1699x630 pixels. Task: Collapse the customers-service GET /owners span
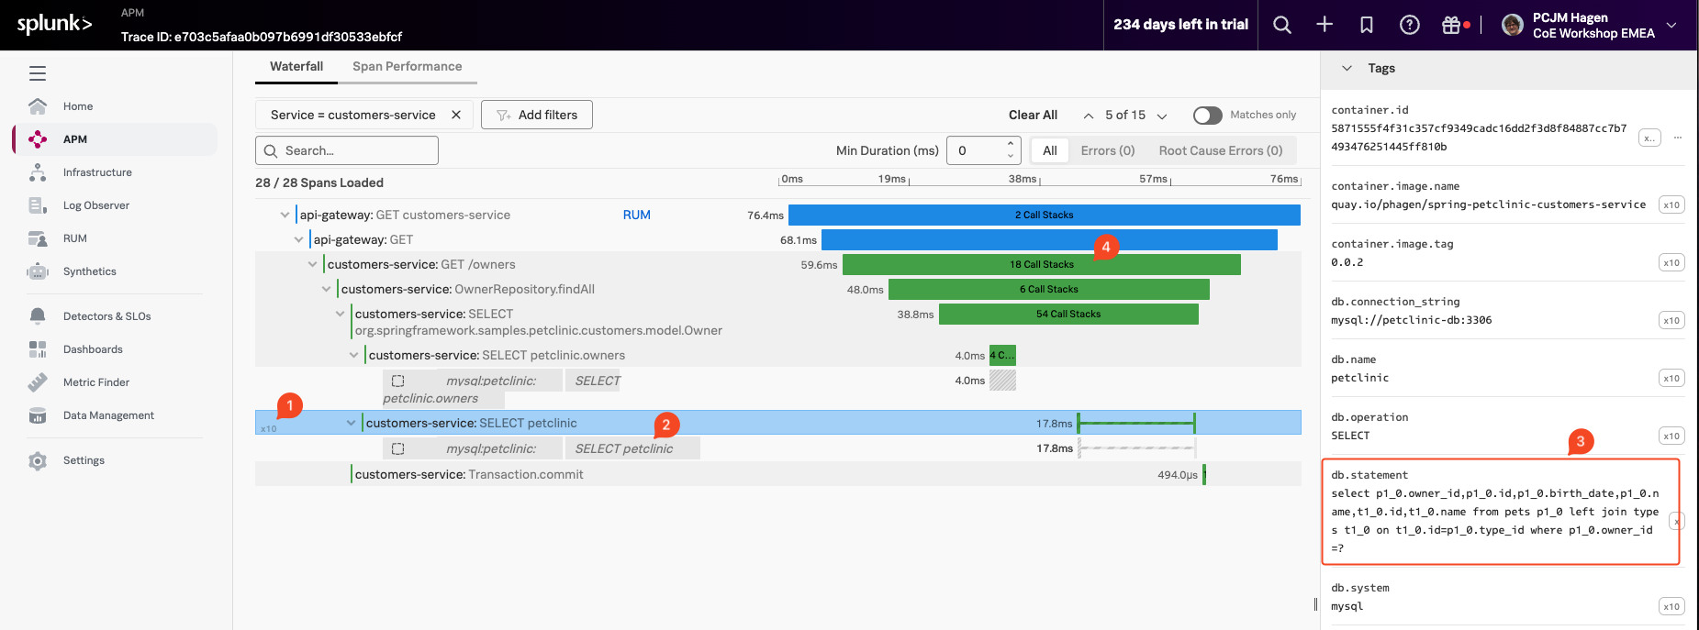pos(312,264)
